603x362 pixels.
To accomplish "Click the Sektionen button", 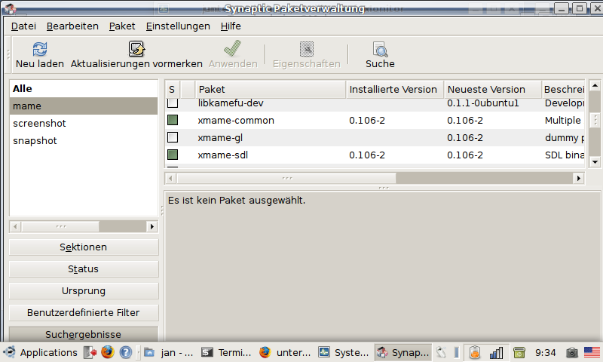I will coord(84,247).
